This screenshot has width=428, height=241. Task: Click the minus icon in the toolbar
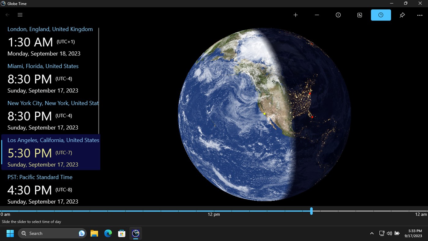[317, 15]
